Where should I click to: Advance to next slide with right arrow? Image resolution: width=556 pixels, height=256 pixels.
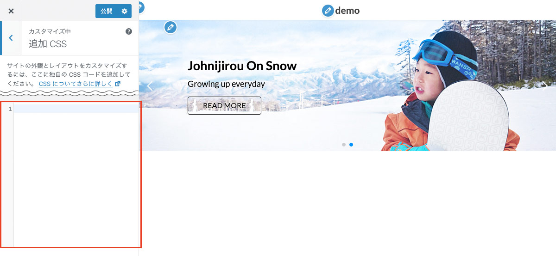(545, 85)
